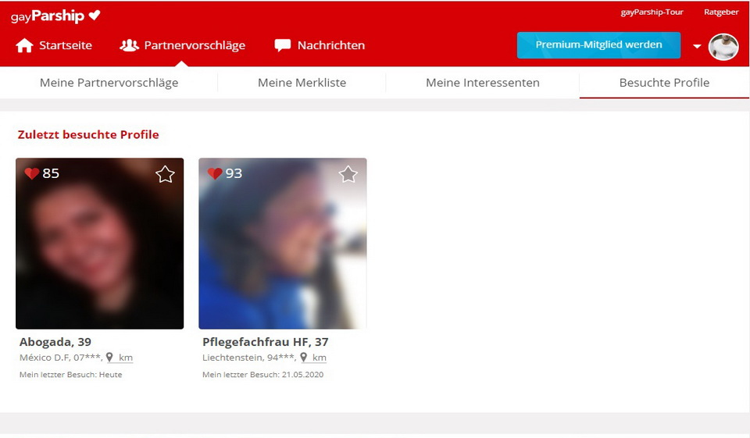This screenshot has width=750, height=438.
Task: Click the Nachrichten speech bubble icon
Action: click(282, 45)
